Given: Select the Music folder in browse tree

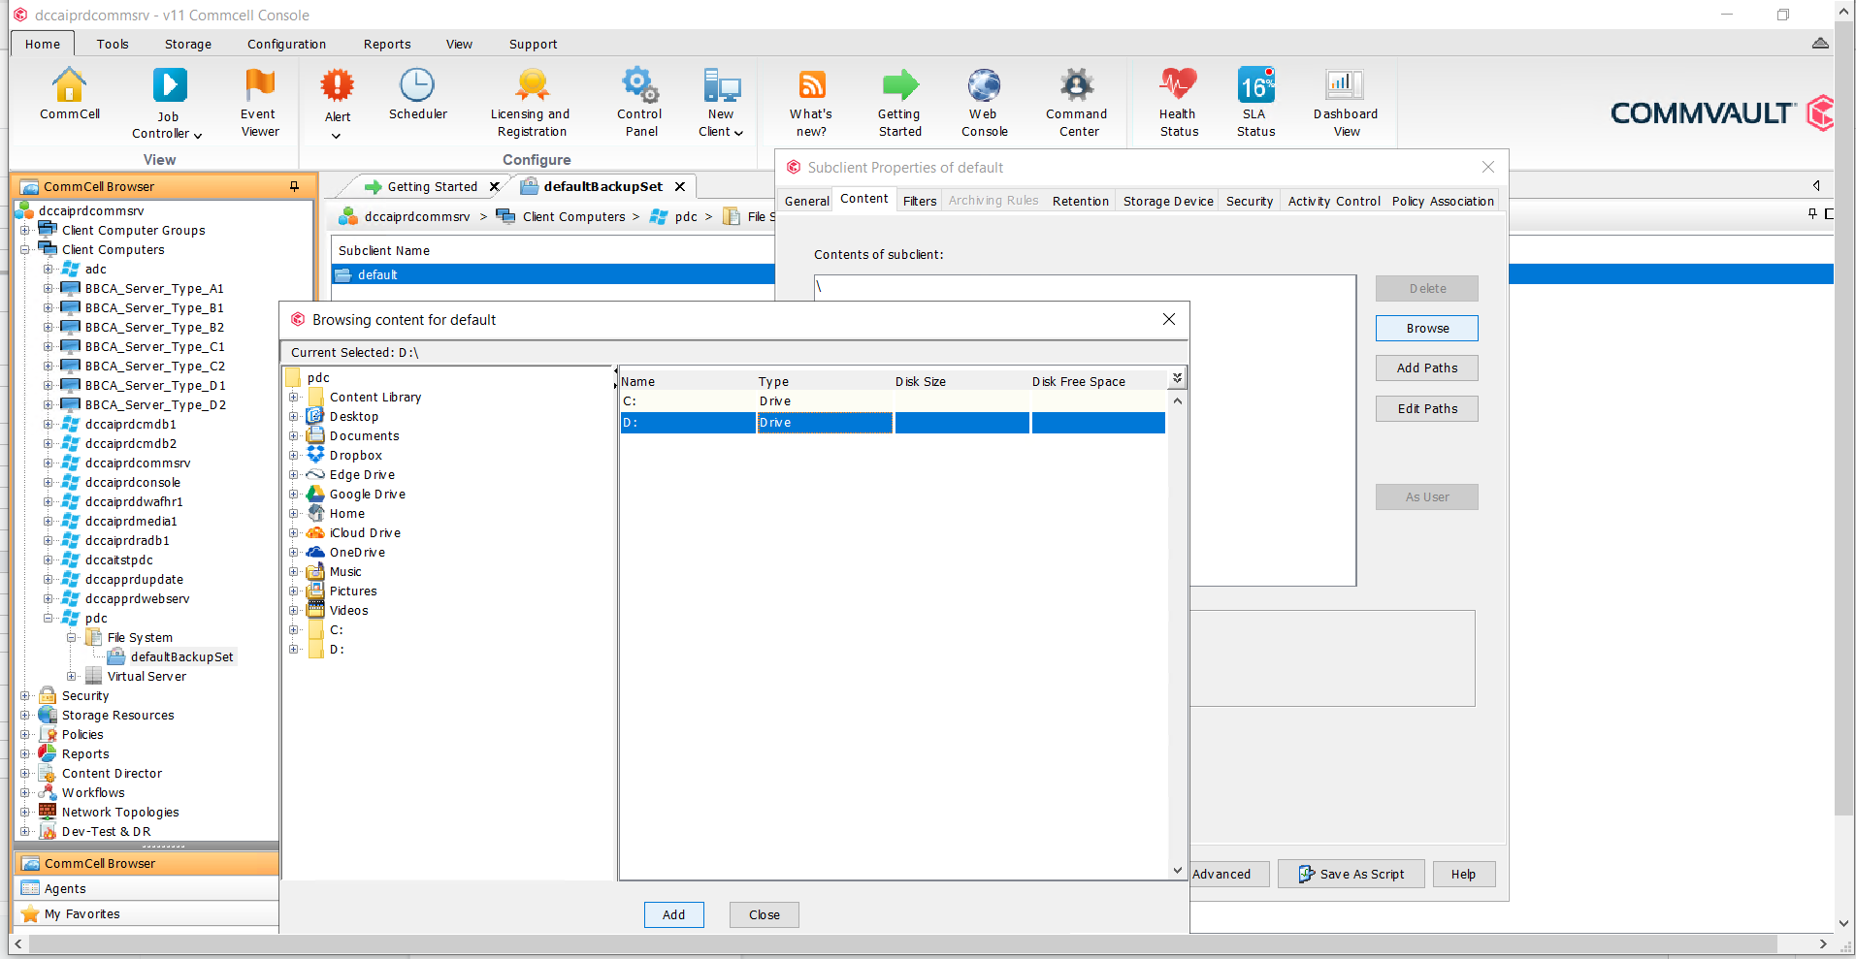Looking at the screenshot, I should click(x=344, y=571).
